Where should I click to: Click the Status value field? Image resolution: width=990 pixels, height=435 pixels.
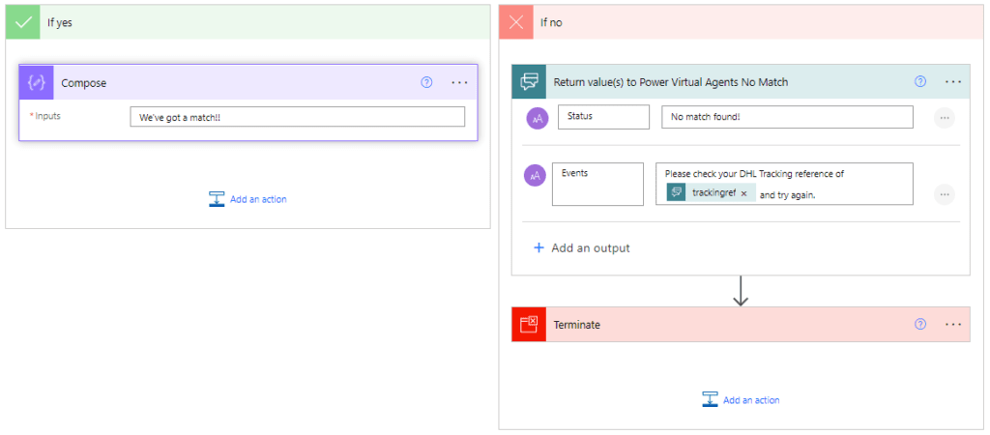coord(786,117)
